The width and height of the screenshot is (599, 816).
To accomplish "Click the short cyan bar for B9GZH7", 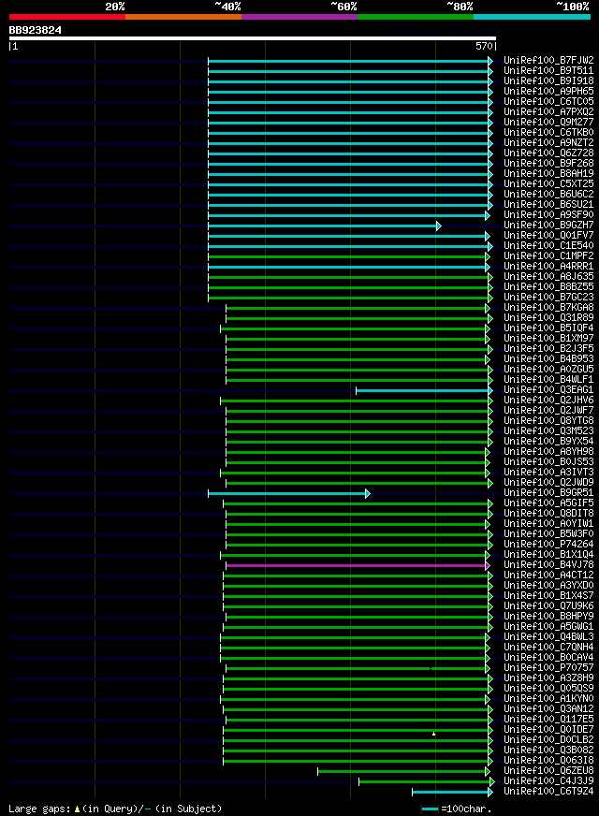I will (325, 226).
